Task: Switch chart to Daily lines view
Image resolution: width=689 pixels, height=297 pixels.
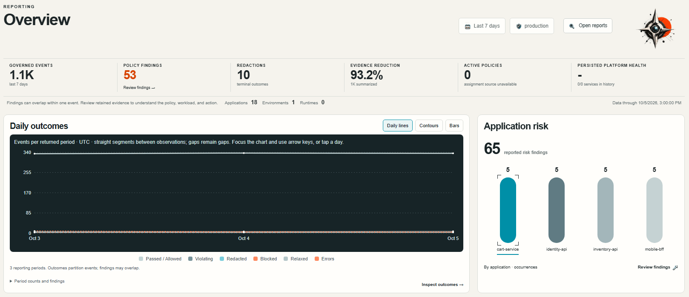Action: [398, 126]
